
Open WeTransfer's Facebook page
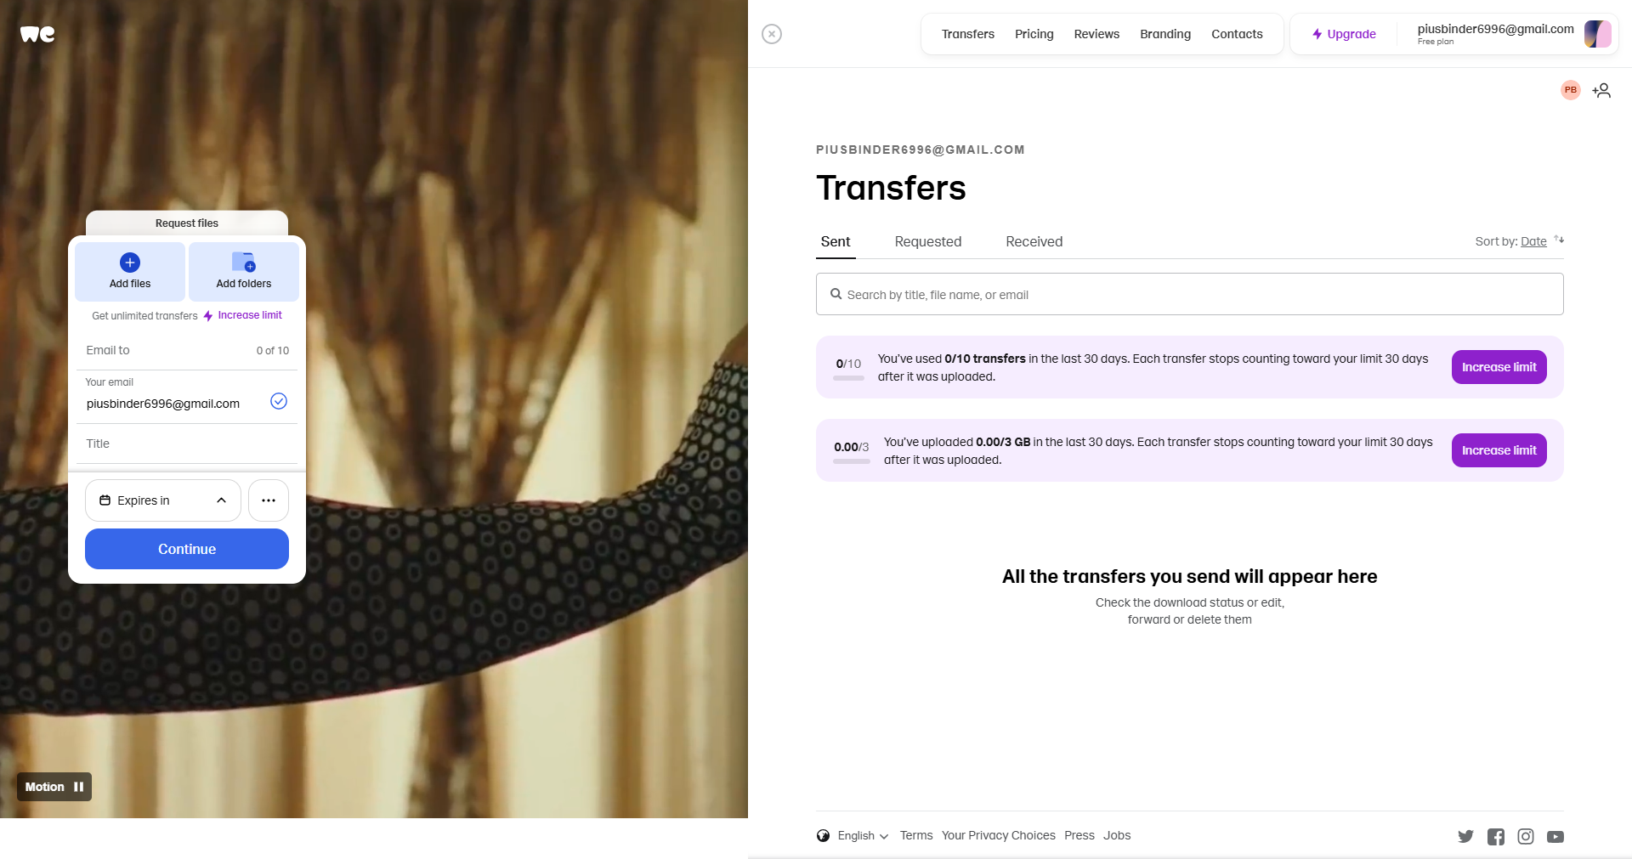(x=1496, y=837)
